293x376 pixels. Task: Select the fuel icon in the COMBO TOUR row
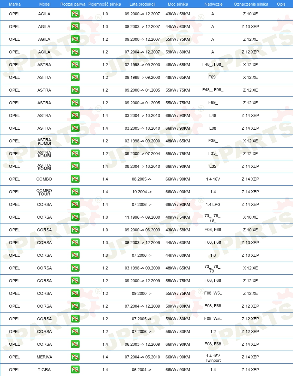[75, 192]
